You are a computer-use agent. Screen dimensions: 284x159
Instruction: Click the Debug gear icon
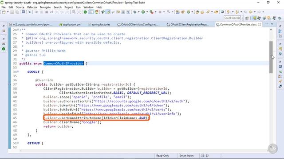click(x=135, y=12)
